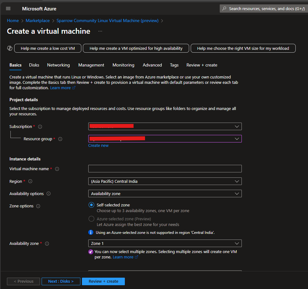Image resolution: width=308 pixels, height=289 pixels.
Task: Click the Region info icon
Action: click(30, 181)
